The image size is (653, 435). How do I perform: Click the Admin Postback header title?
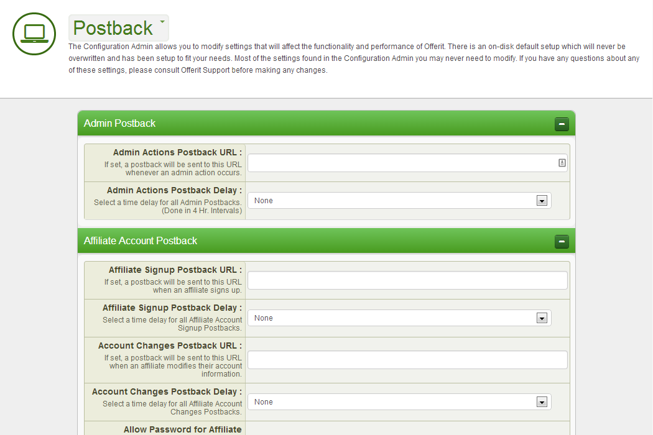tap(119, 123)
